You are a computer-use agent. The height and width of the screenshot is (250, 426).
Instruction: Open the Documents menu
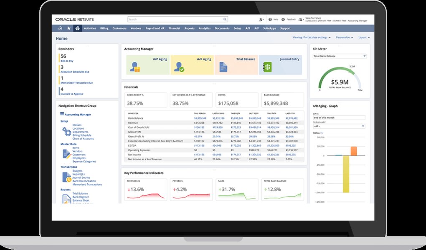pos(222,28)
